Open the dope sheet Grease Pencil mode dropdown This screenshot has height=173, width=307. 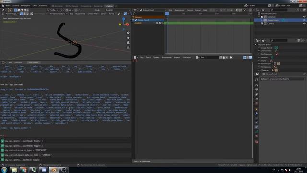coord(153,10)
